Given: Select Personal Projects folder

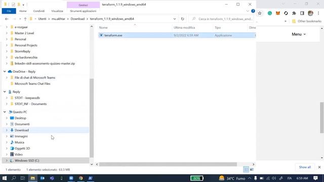Looking at the screenshot, I should click(26, 45).
